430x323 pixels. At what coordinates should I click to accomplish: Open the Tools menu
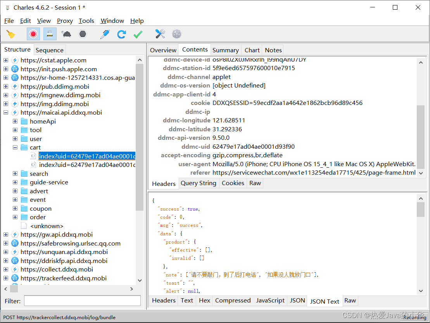[x=86, y=21]
